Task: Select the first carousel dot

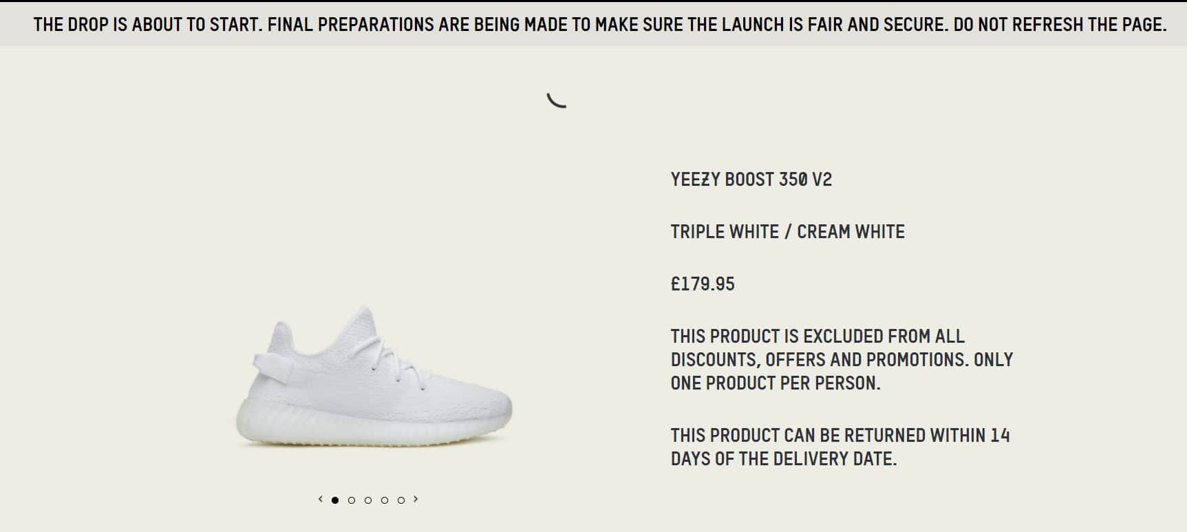Action: click(x=335, y=500)
